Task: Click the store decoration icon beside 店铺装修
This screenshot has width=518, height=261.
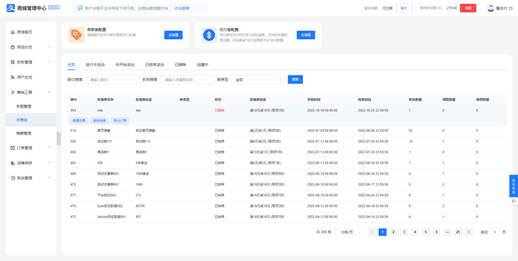Action: coord(13,163)
